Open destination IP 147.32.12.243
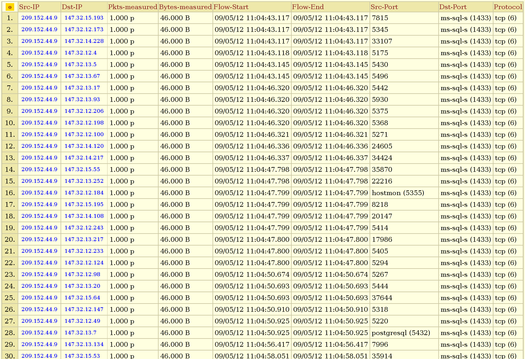The height and width of the screenshot is (359, 525). click(x=84, y=228)
